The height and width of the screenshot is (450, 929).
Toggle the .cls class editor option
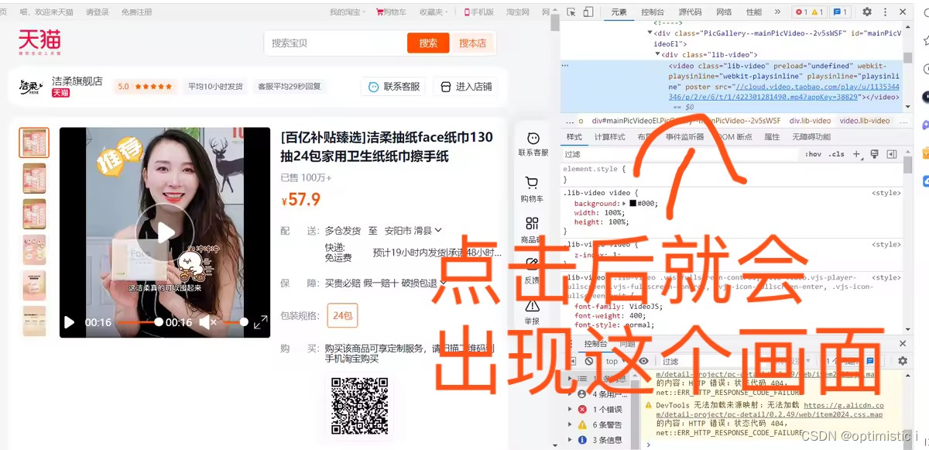coord(837,154)
